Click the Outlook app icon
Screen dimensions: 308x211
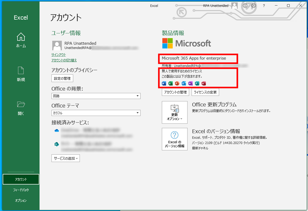click(184, 84)
